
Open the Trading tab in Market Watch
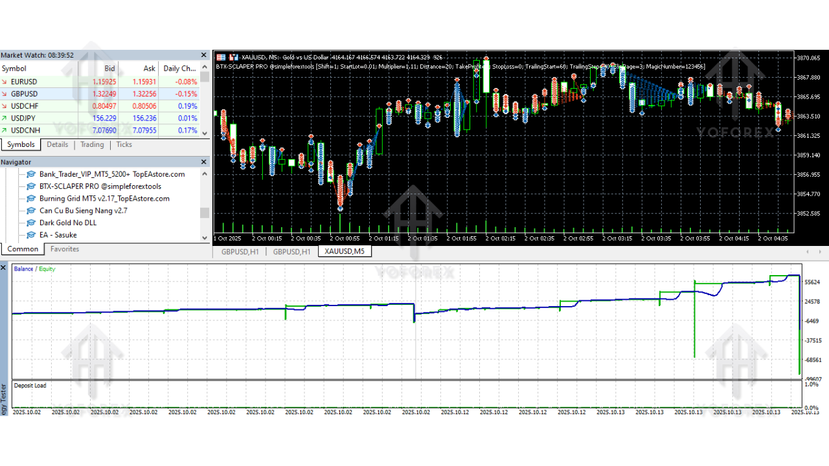(92, 144)
